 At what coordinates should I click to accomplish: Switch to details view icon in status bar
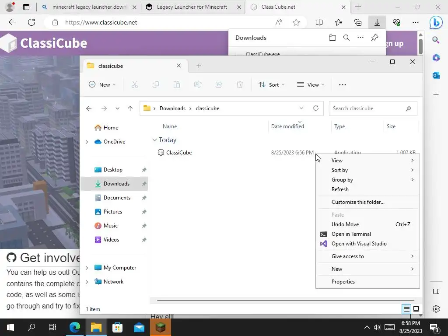pyautogui.click(x=406, y=309)
